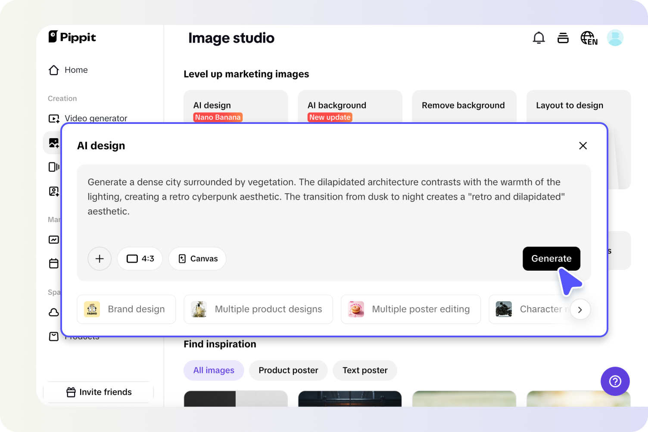Switch to the Product poster tab
Screen dimensions: 648x432
pos(288,370)
